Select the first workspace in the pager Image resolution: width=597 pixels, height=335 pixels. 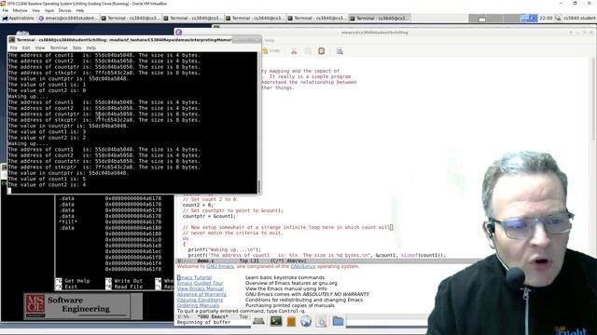tap(478, 18)
